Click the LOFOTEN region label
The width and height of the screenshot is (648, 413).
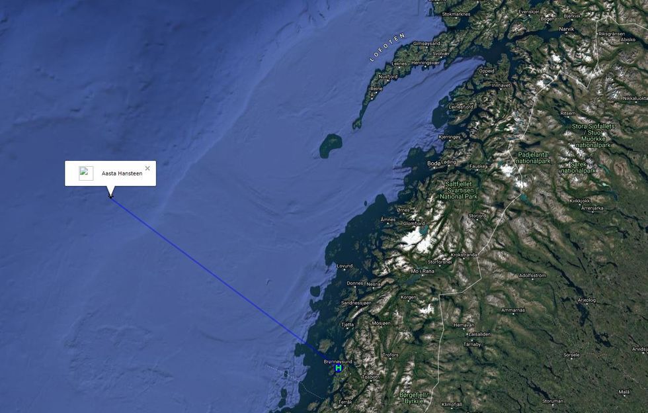[x=387, y=48]
